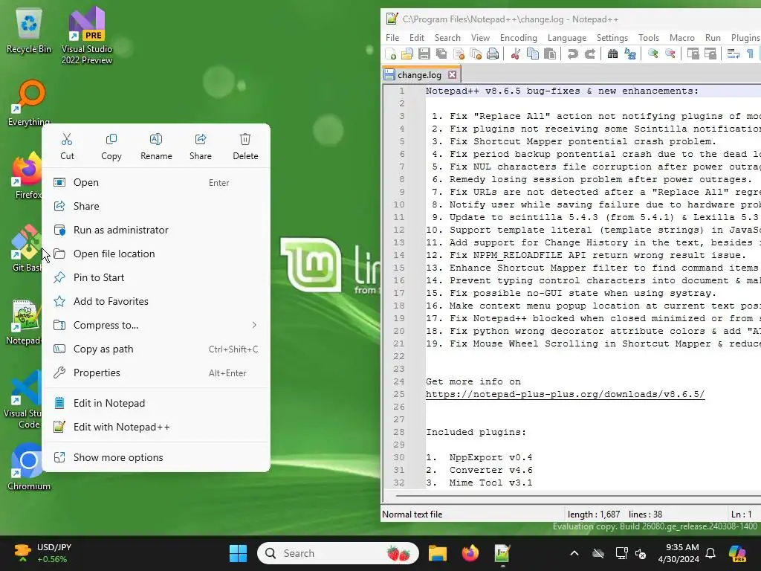Follow the notepad-plus-plus.org downloads link
Image resolution: width=761 pixels, height=571 pixels.
point(565,394)
